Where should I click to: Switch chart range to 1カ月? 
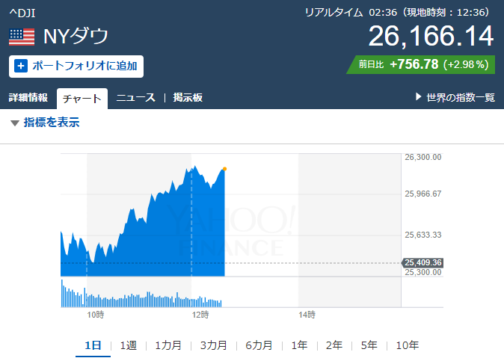pos(168,345)
